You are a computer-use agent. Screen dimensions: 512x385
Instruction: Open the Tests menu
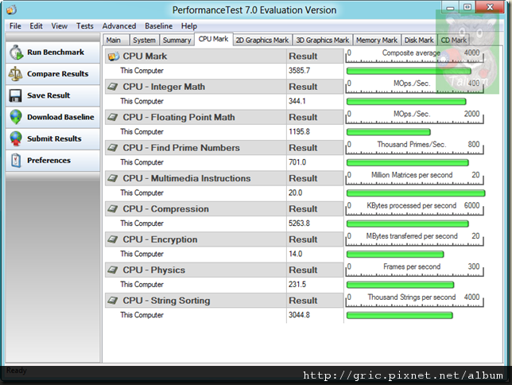(84, 26)
